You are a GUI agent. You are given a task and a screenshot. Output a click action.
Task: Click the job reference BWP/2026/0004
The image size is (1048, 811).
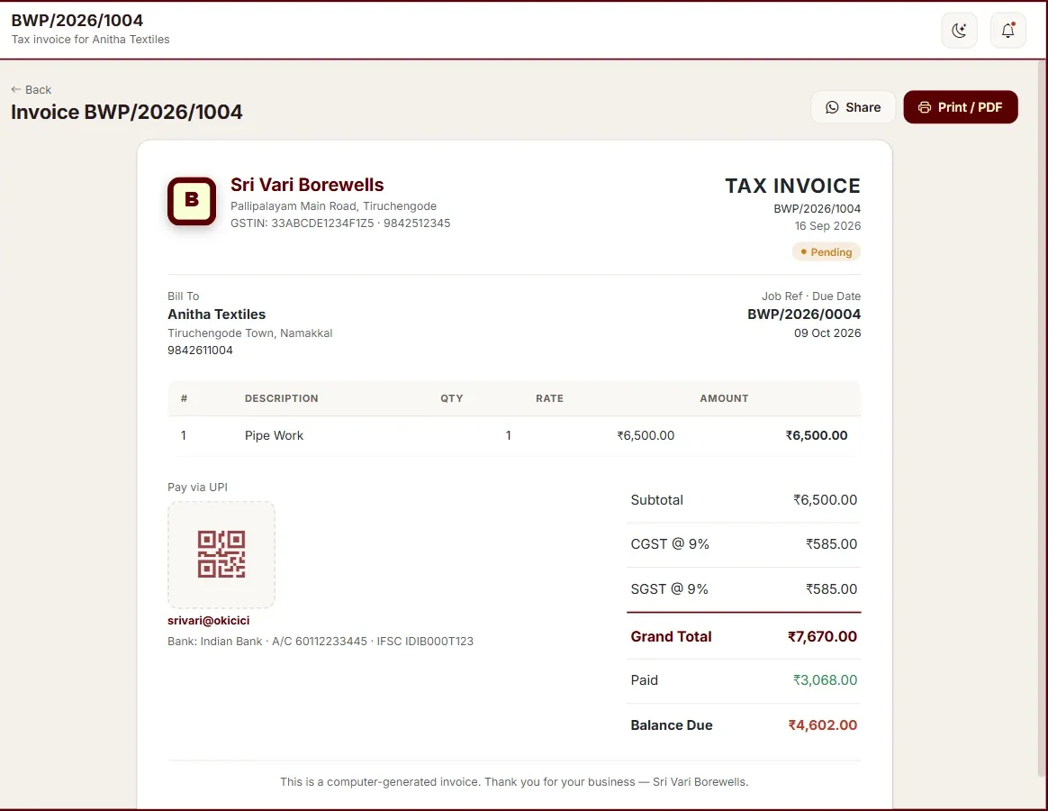pyautogui.click(x=804, y=314)
